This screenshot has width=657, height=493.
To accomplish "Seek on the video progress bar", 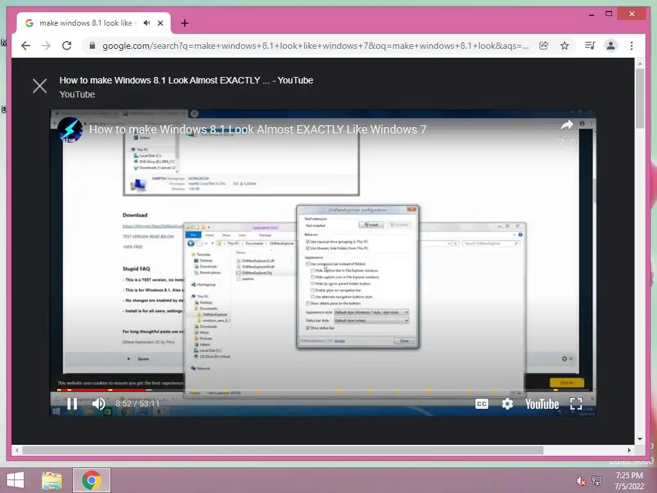I will [323, 390].
